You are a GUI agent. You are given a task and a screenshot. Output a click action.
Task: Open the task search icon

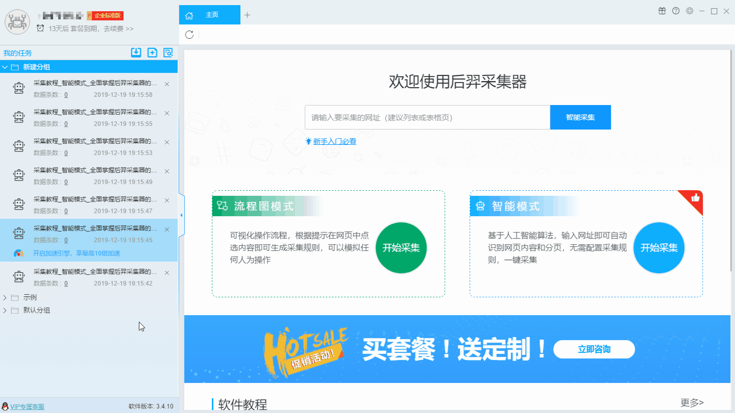coord(168,52)
